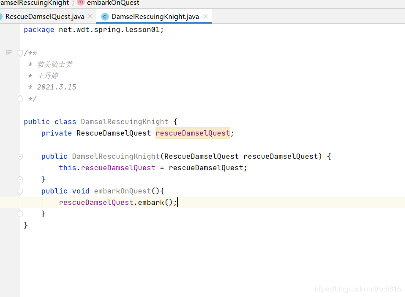Switch to the RescueDamselQuest.java tab
This screenshot has height=297, width=405.
click(45, 17)
